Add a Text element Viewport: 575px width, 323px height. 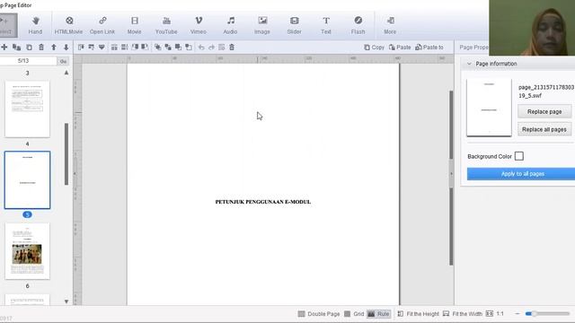[x=326, y=25]
